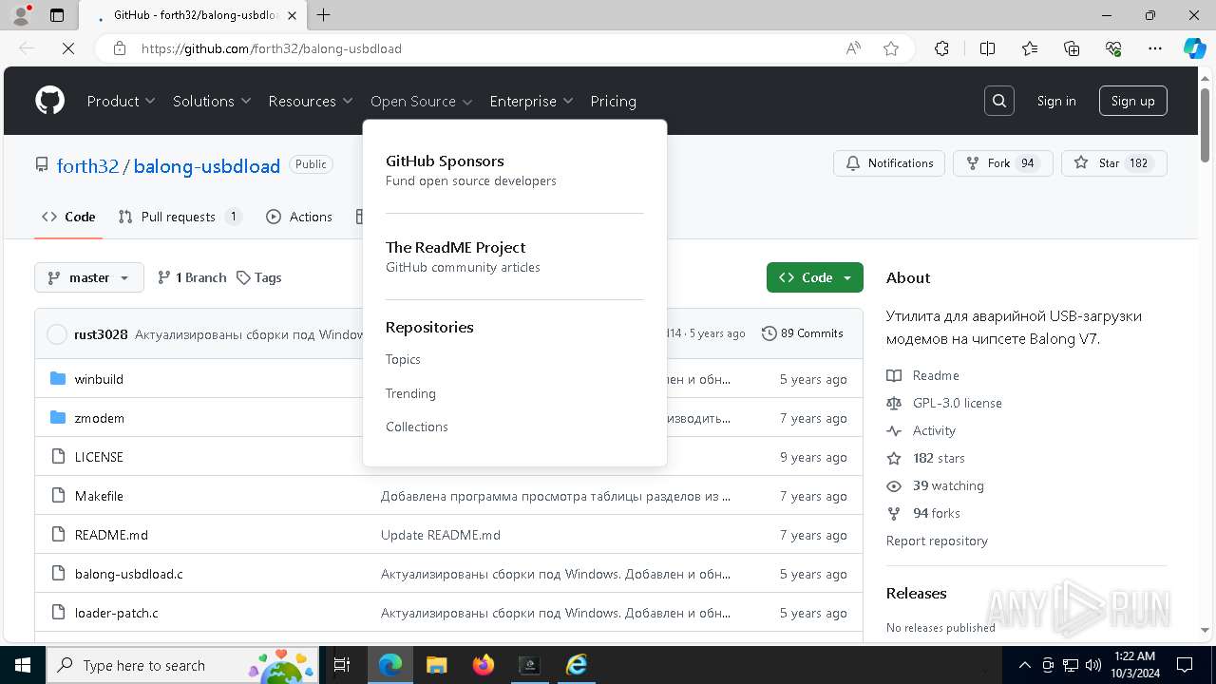Open the browser Settings and more menu
The width and height of the screenshot is (1216, 684).
click(1155, 48)
